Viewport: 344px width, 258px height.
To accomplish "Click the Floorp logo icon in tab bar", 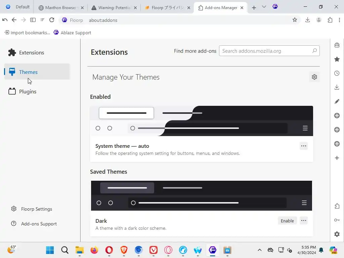I will coord(275,7).
